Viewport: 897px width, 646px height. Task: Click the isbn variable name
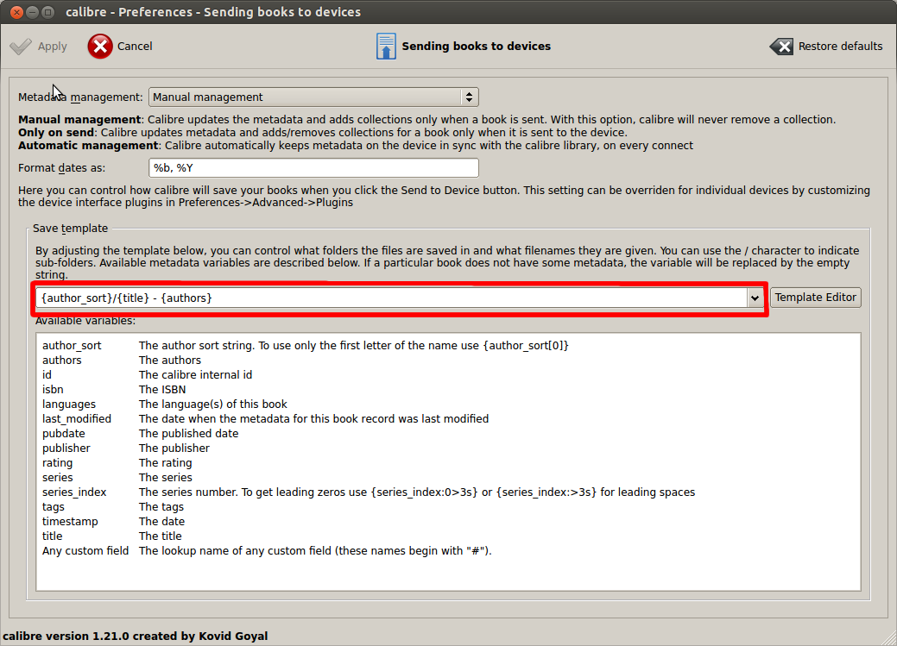pos(53,389)
